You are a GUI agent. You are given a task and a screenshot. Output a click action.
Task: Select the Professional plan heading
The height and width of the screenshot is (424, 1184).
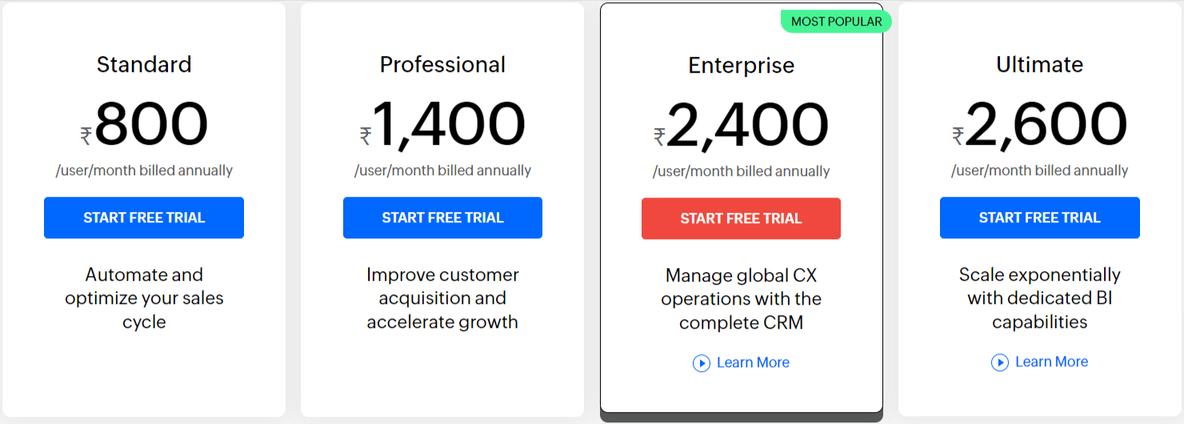click(x=442, y=64)
